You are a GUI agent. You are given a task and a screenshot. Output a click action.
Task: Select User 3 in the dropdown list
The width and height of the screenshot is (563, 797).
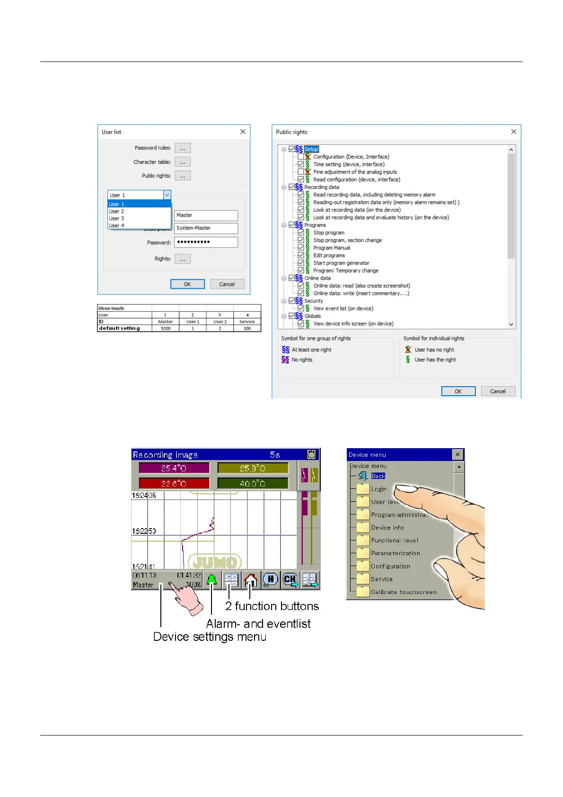click(139, 218)
